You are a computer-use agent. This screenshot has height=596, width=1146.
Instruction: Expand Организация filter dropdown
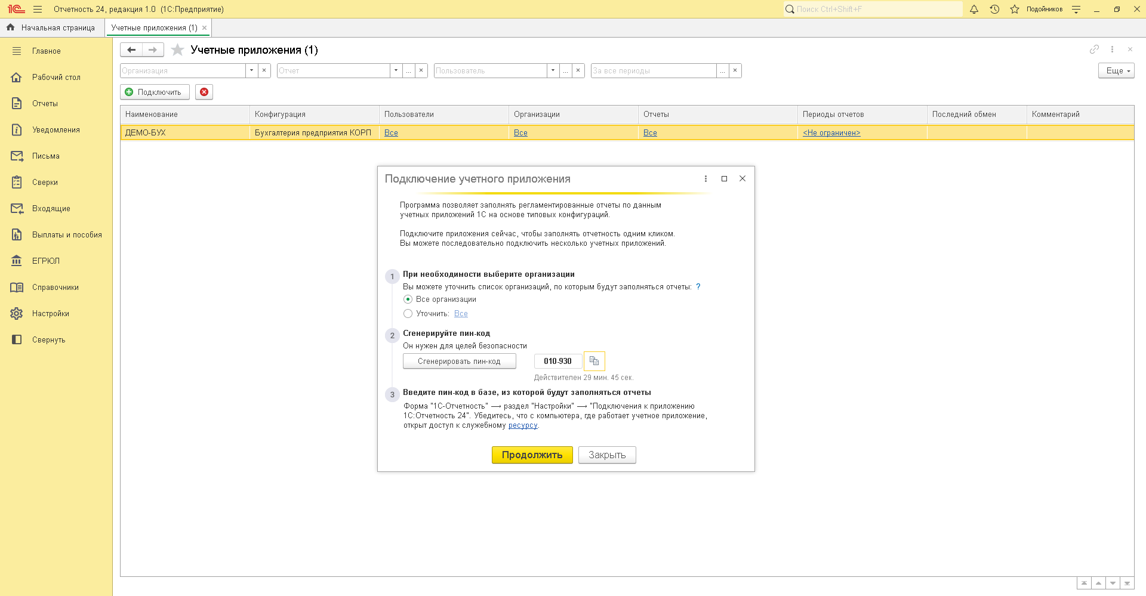click(252, 70)
